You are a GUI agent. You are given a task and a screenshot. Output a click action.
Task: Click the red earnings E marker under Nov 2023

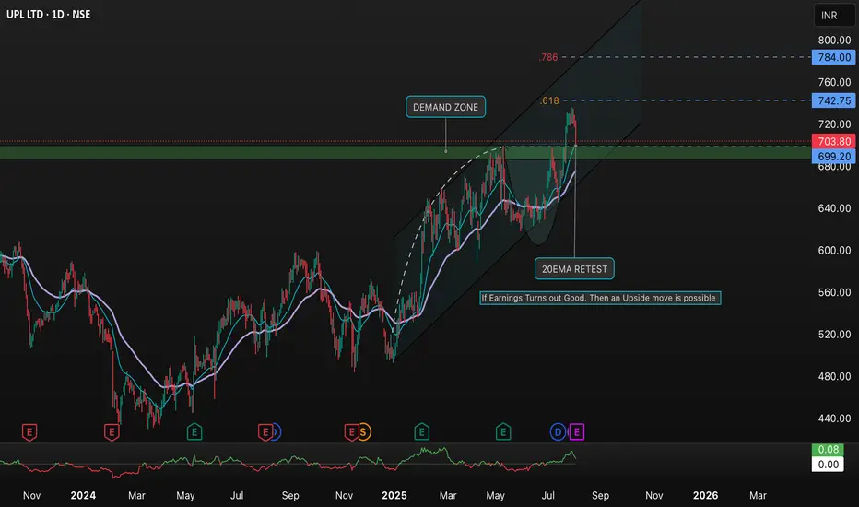(x=29, y=432)
